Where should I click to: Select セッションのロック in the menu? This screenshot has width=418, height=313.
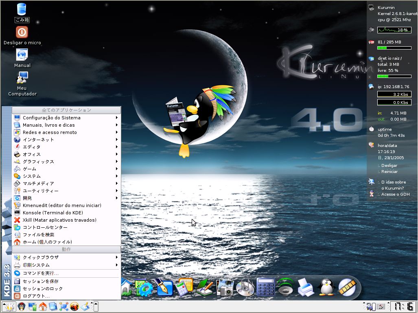[x=66, y=289]
